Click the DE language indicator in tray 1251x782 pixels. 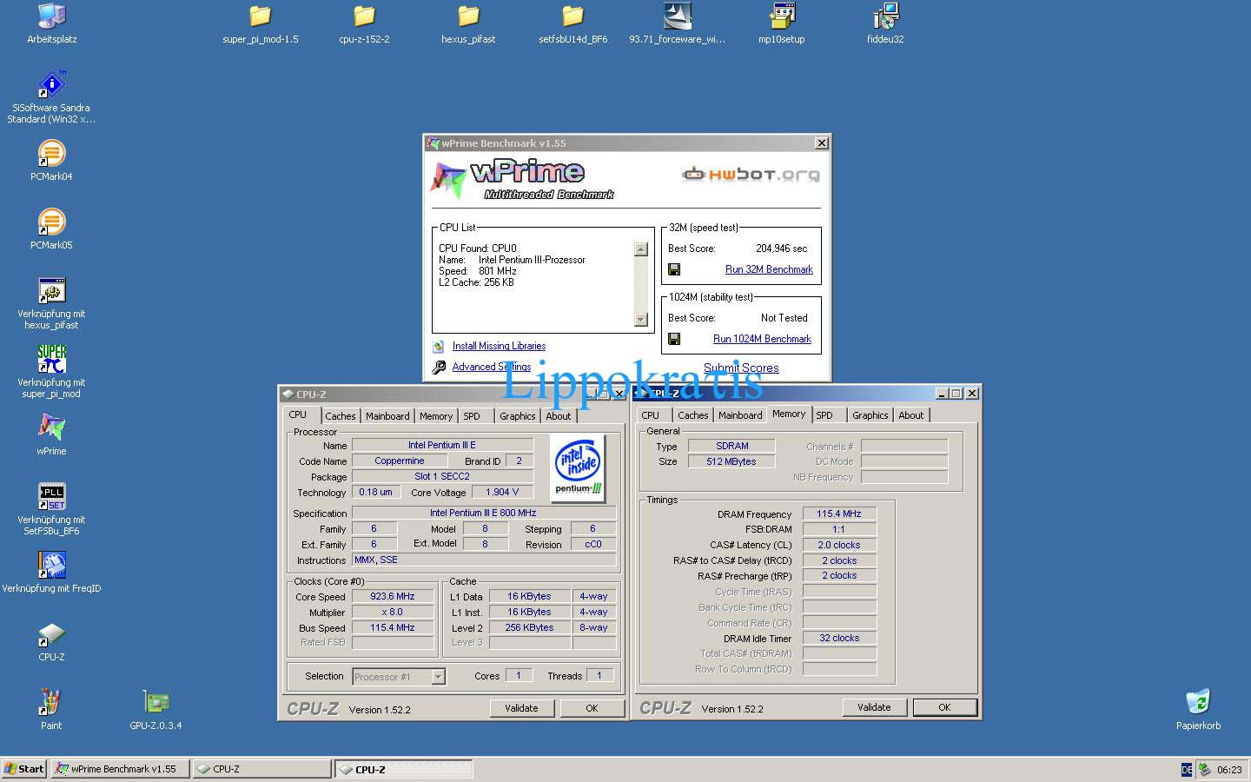pos(1187,770)
